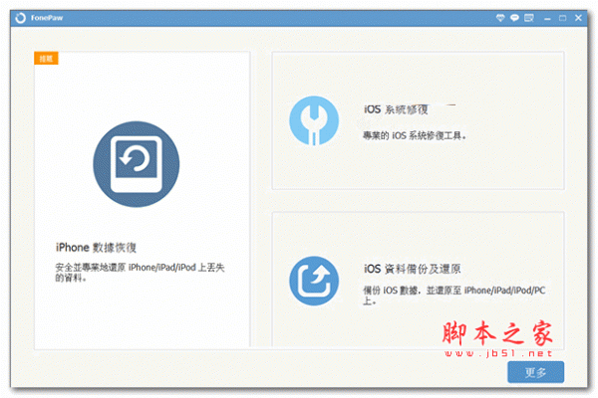598x398 pixels.
Task: Click the FonePaw title text
Action: coord(47,18)
